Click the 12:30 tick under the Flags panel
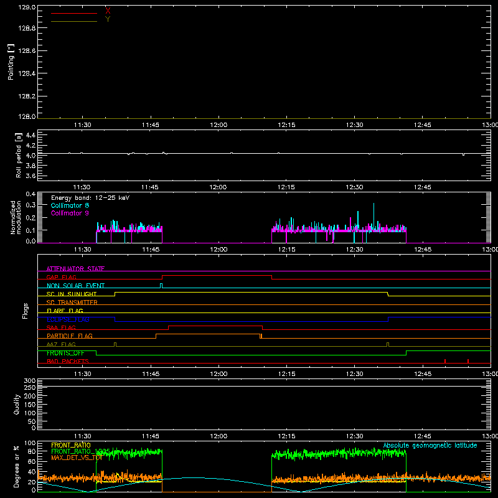 coord(354,374)
